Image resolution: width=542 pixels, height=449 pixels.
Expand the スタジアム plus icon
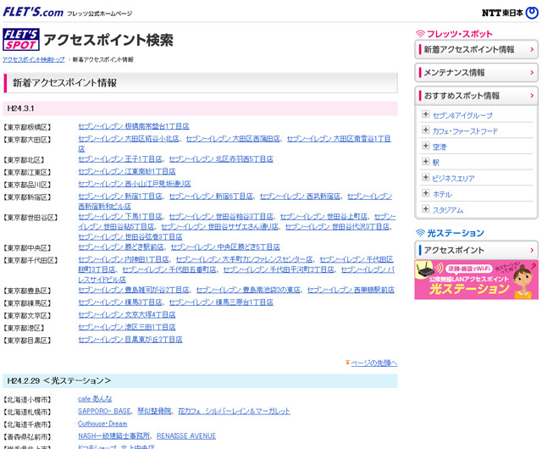point(425,209)
